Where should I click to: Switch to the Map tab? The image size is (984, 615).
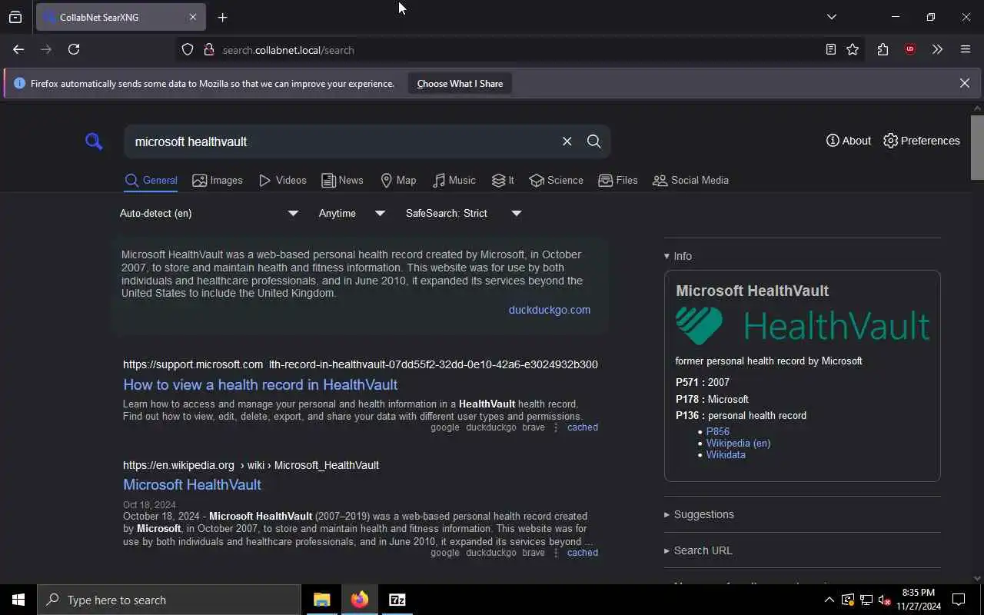[398, 181]
